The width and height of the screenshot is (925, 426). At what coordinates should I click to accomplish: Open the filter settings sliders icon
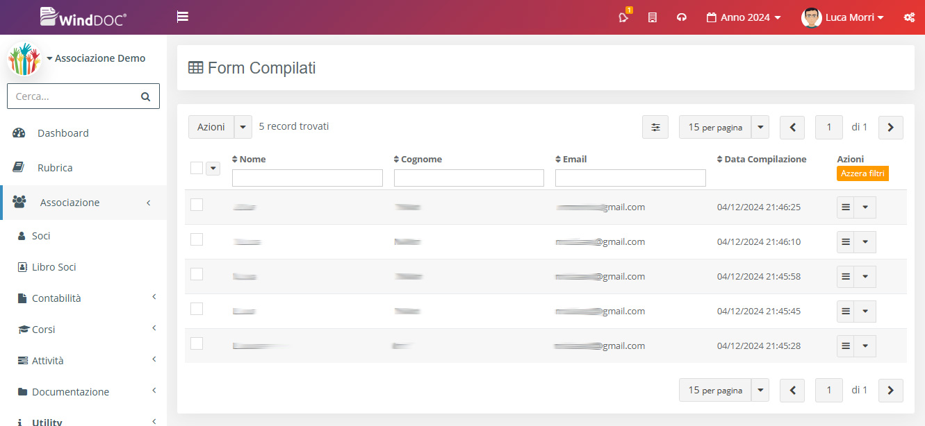coord(655,127)
